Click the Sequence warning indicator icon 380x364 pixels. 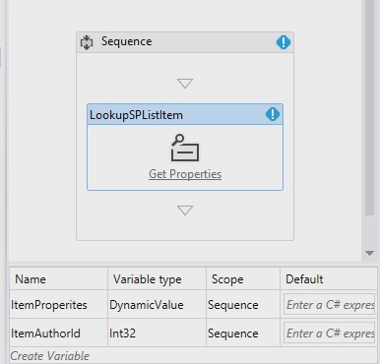[284, 42]
